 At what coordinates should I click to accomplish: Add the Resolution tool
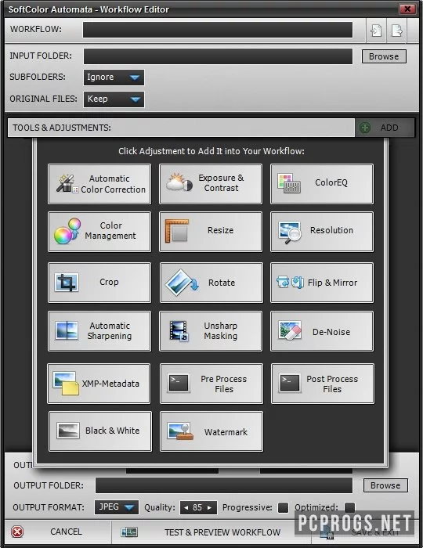(x=322, y=232)
